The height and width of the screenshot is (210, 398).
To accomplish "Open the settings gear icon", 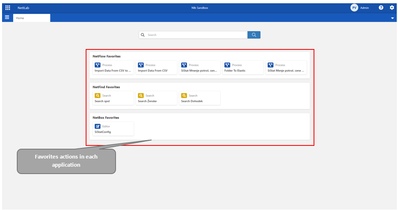I will point(391,7).
